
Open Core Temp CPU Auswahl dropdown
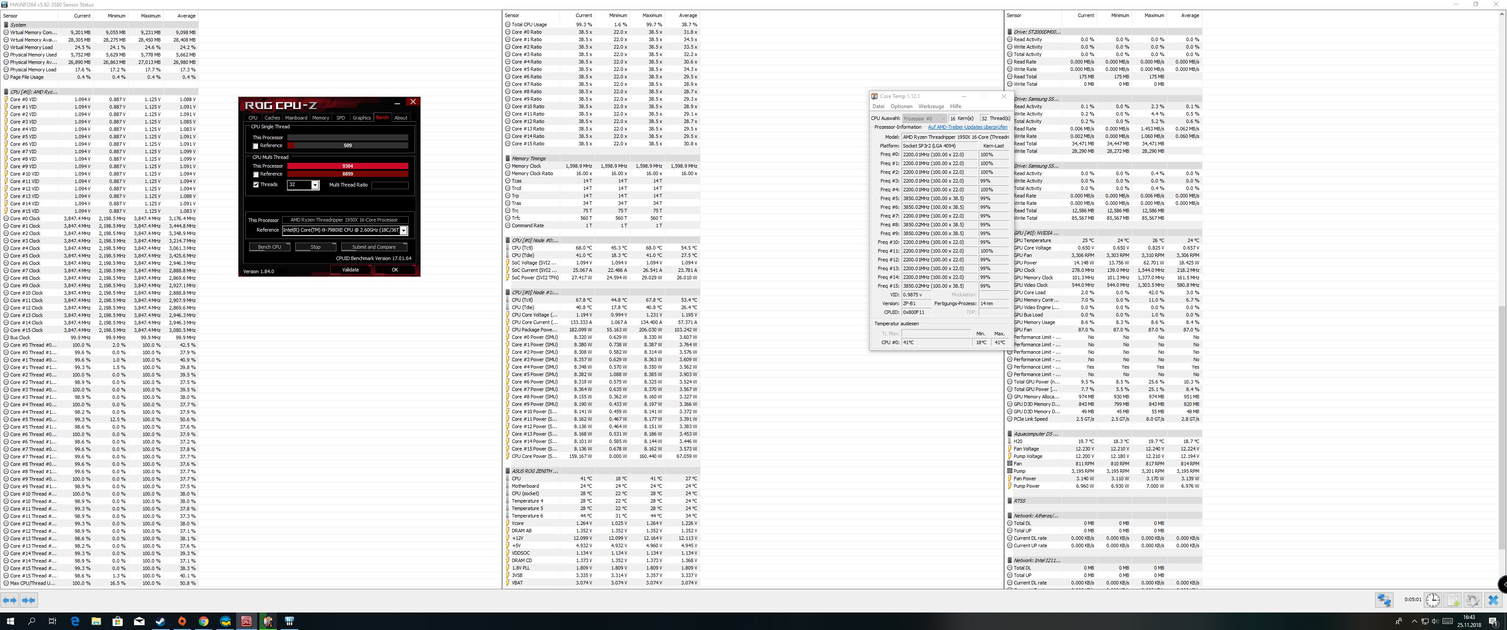[924, 119]
